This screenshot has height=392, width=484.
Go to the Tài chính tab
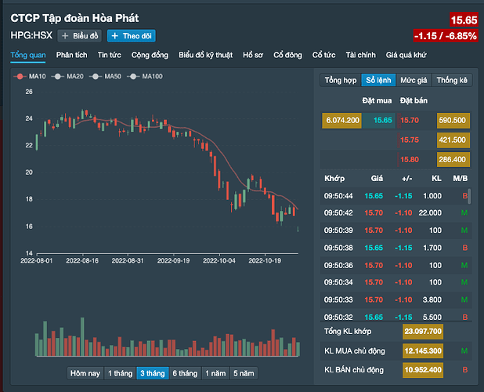pos(362,55)
